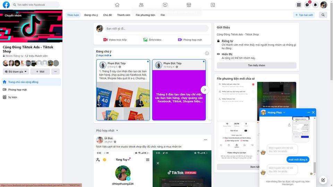Click the Tạo bài viết button
This screenshot has height=187, width=333.
[304, 15]
